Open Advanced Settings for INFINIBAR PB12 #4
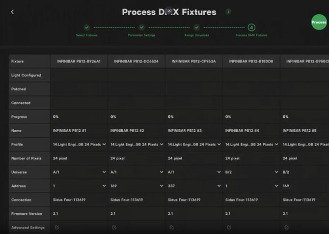329x234 pixels. 229,228
